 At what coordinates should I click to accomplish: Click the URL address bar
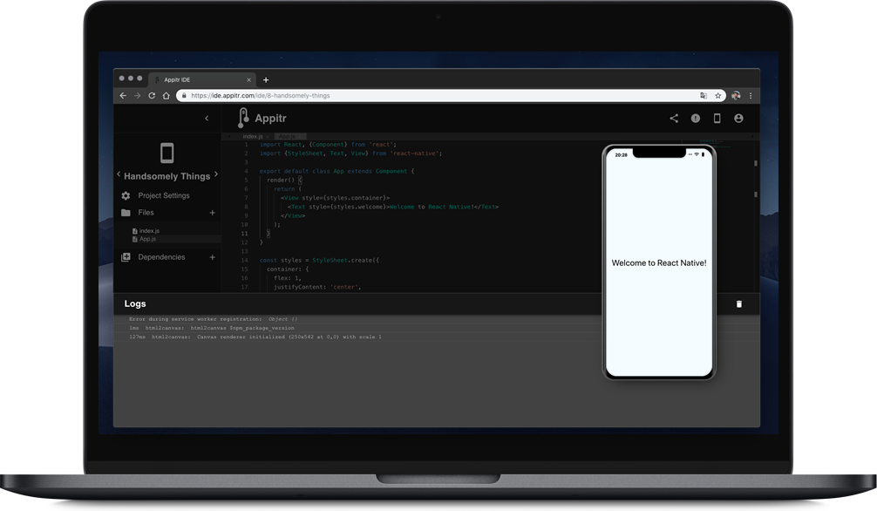(x=451, y=96)
